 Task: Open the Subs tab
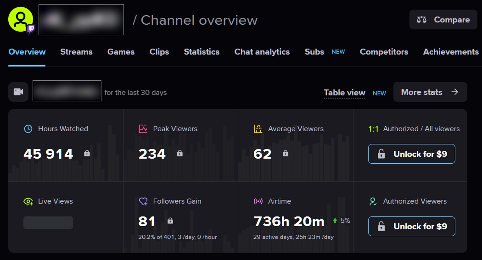coord(314,52)
